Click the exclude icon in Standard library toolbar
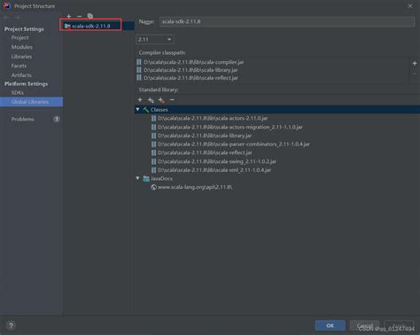Image resolution: width=420 pixels, height=335 pixels. point(161,100)
